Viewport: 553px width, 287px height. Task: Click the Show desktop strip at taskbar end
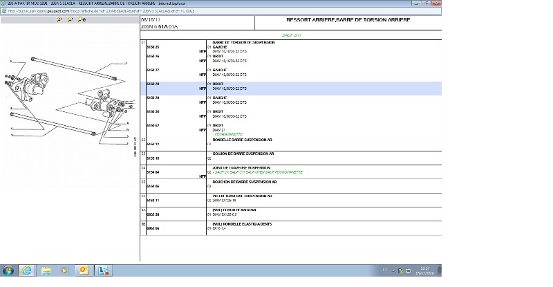click(x=440, y=271)
